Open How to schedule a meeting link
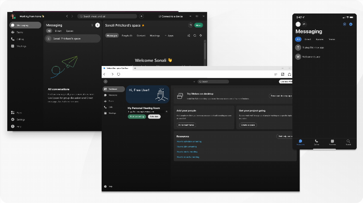The width and height of the screenshot is (363, 203). (x=189, y=141)
